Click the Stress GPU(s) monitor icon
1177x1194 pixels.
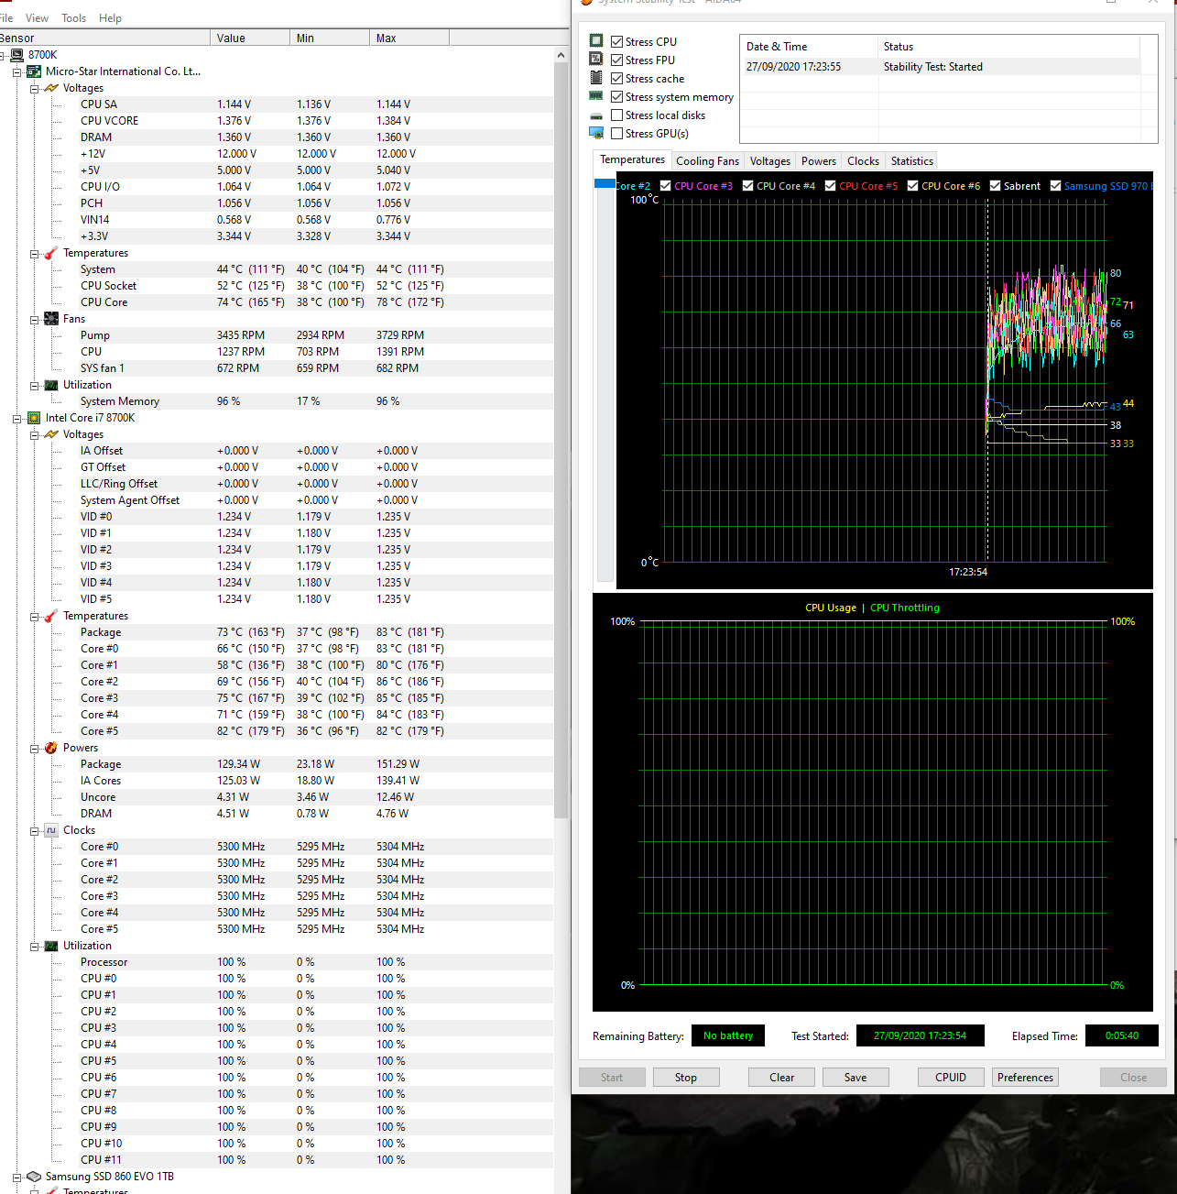tap(596, 133)
